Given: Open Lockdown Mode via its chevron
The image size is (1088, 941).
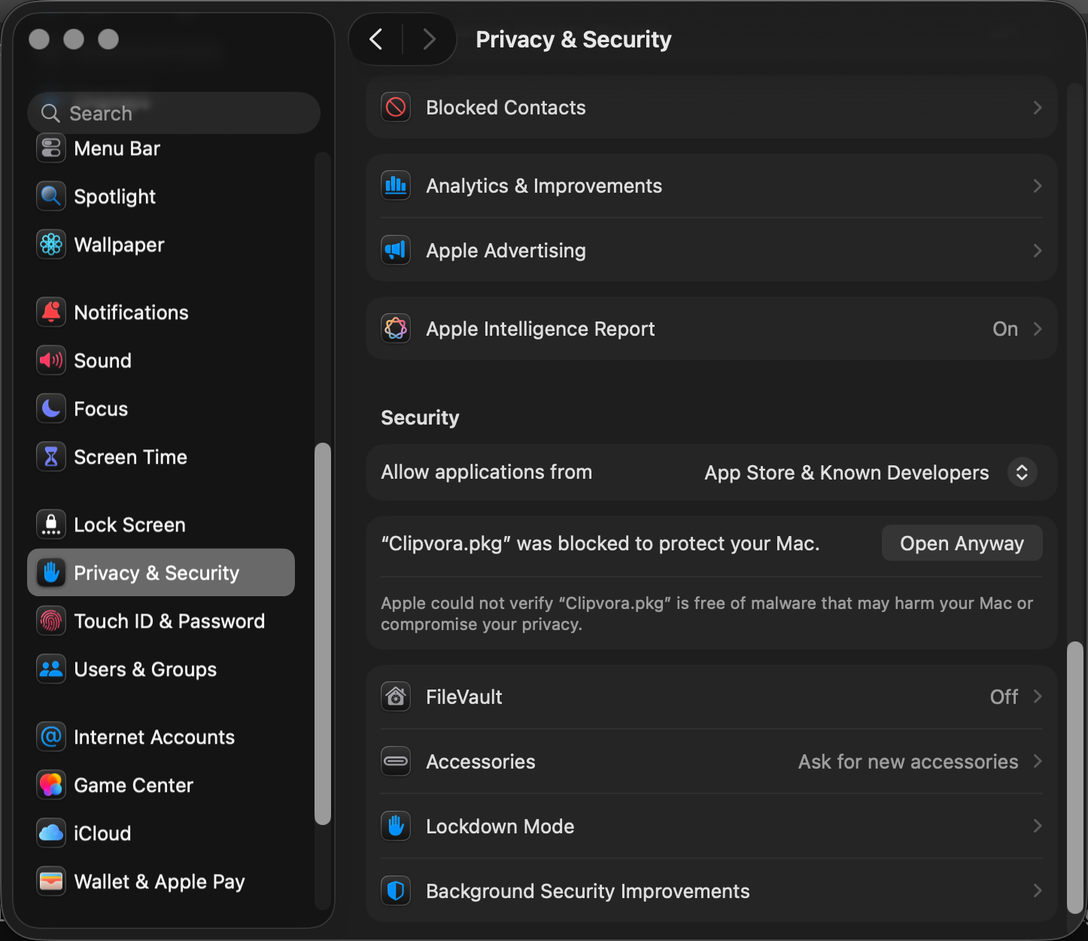Looking at the screenshot, I should click(x=1038, y=827).
